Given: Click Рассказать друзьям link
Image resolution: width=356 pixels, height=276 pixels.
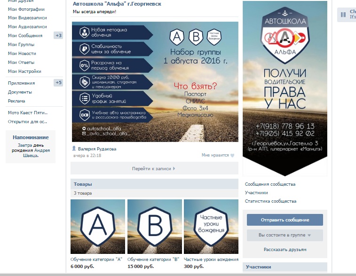Looking at the screenshot, I should click(285, 250).
